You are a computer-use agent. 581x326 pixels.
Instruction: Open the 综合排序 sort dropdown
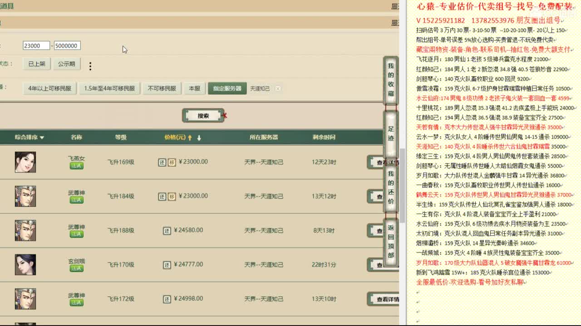click(29, 137)
